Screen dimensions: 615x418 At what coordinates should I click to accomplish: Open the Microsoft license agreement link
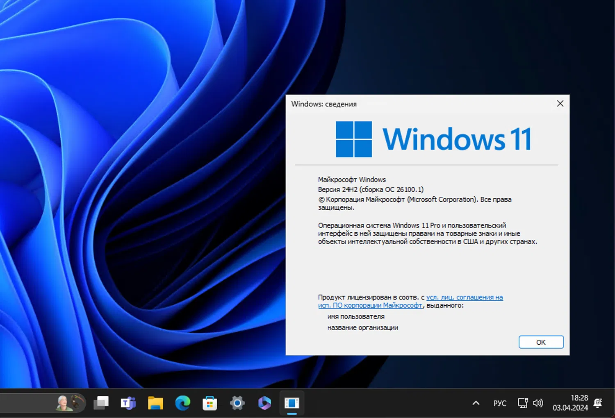click(465, 297)
